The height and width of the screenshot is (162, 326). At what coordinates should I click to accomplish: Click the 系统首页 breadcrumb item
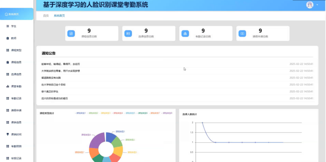tap(59, 16)
